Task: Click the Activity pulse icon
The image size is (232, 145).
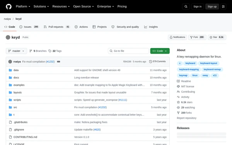Action: (178, 97)
